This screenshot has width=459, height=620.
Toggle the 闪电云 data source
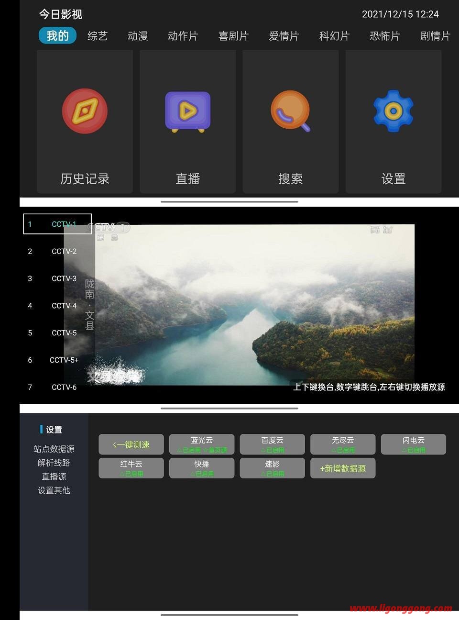pyautogui.click(x=413, y=444)
